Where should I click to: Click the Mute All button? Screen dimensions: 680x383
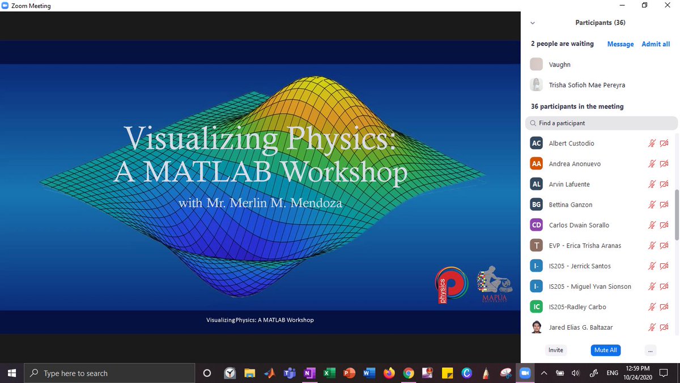click(x=605, y=350)
